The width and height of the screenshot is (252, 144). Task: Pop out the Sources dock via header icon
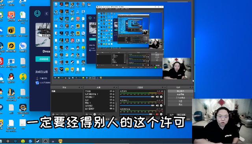click(x=114, y=87)
